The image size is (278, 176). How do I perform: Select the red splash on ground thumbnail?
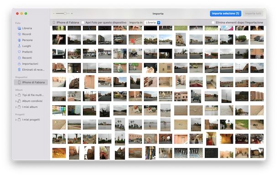(x=135, y=40)
